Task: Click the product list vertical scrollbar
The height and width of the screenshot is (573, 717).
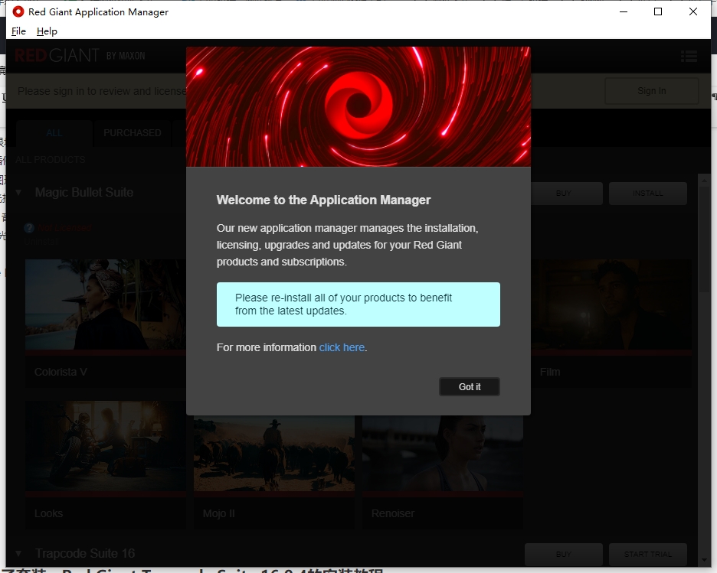Action: [704, 239]
